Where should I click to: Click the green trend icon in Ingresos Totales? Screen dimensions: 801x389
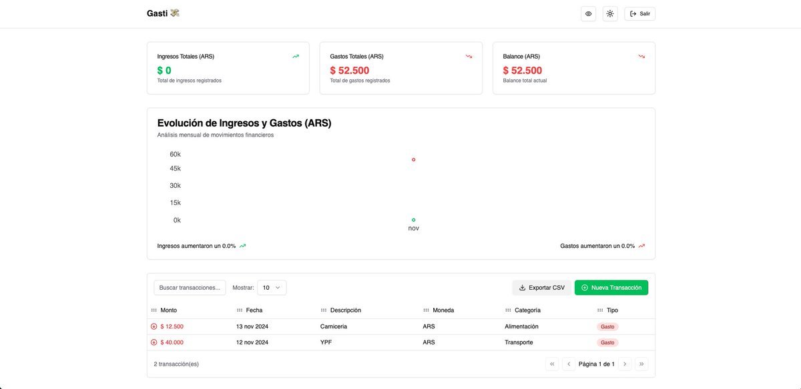pyautogui.click(x=296, y=57)
